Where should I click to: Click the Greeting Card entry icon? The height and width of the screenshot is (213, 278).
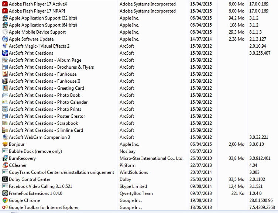point(5,88)
